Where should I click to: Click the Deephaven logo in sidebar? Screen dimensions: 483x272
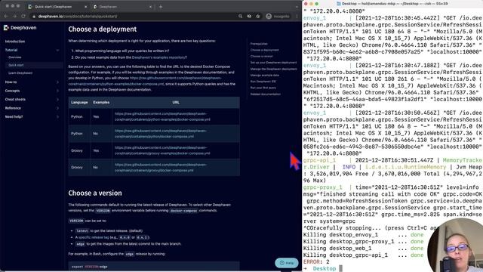(20, 28)
